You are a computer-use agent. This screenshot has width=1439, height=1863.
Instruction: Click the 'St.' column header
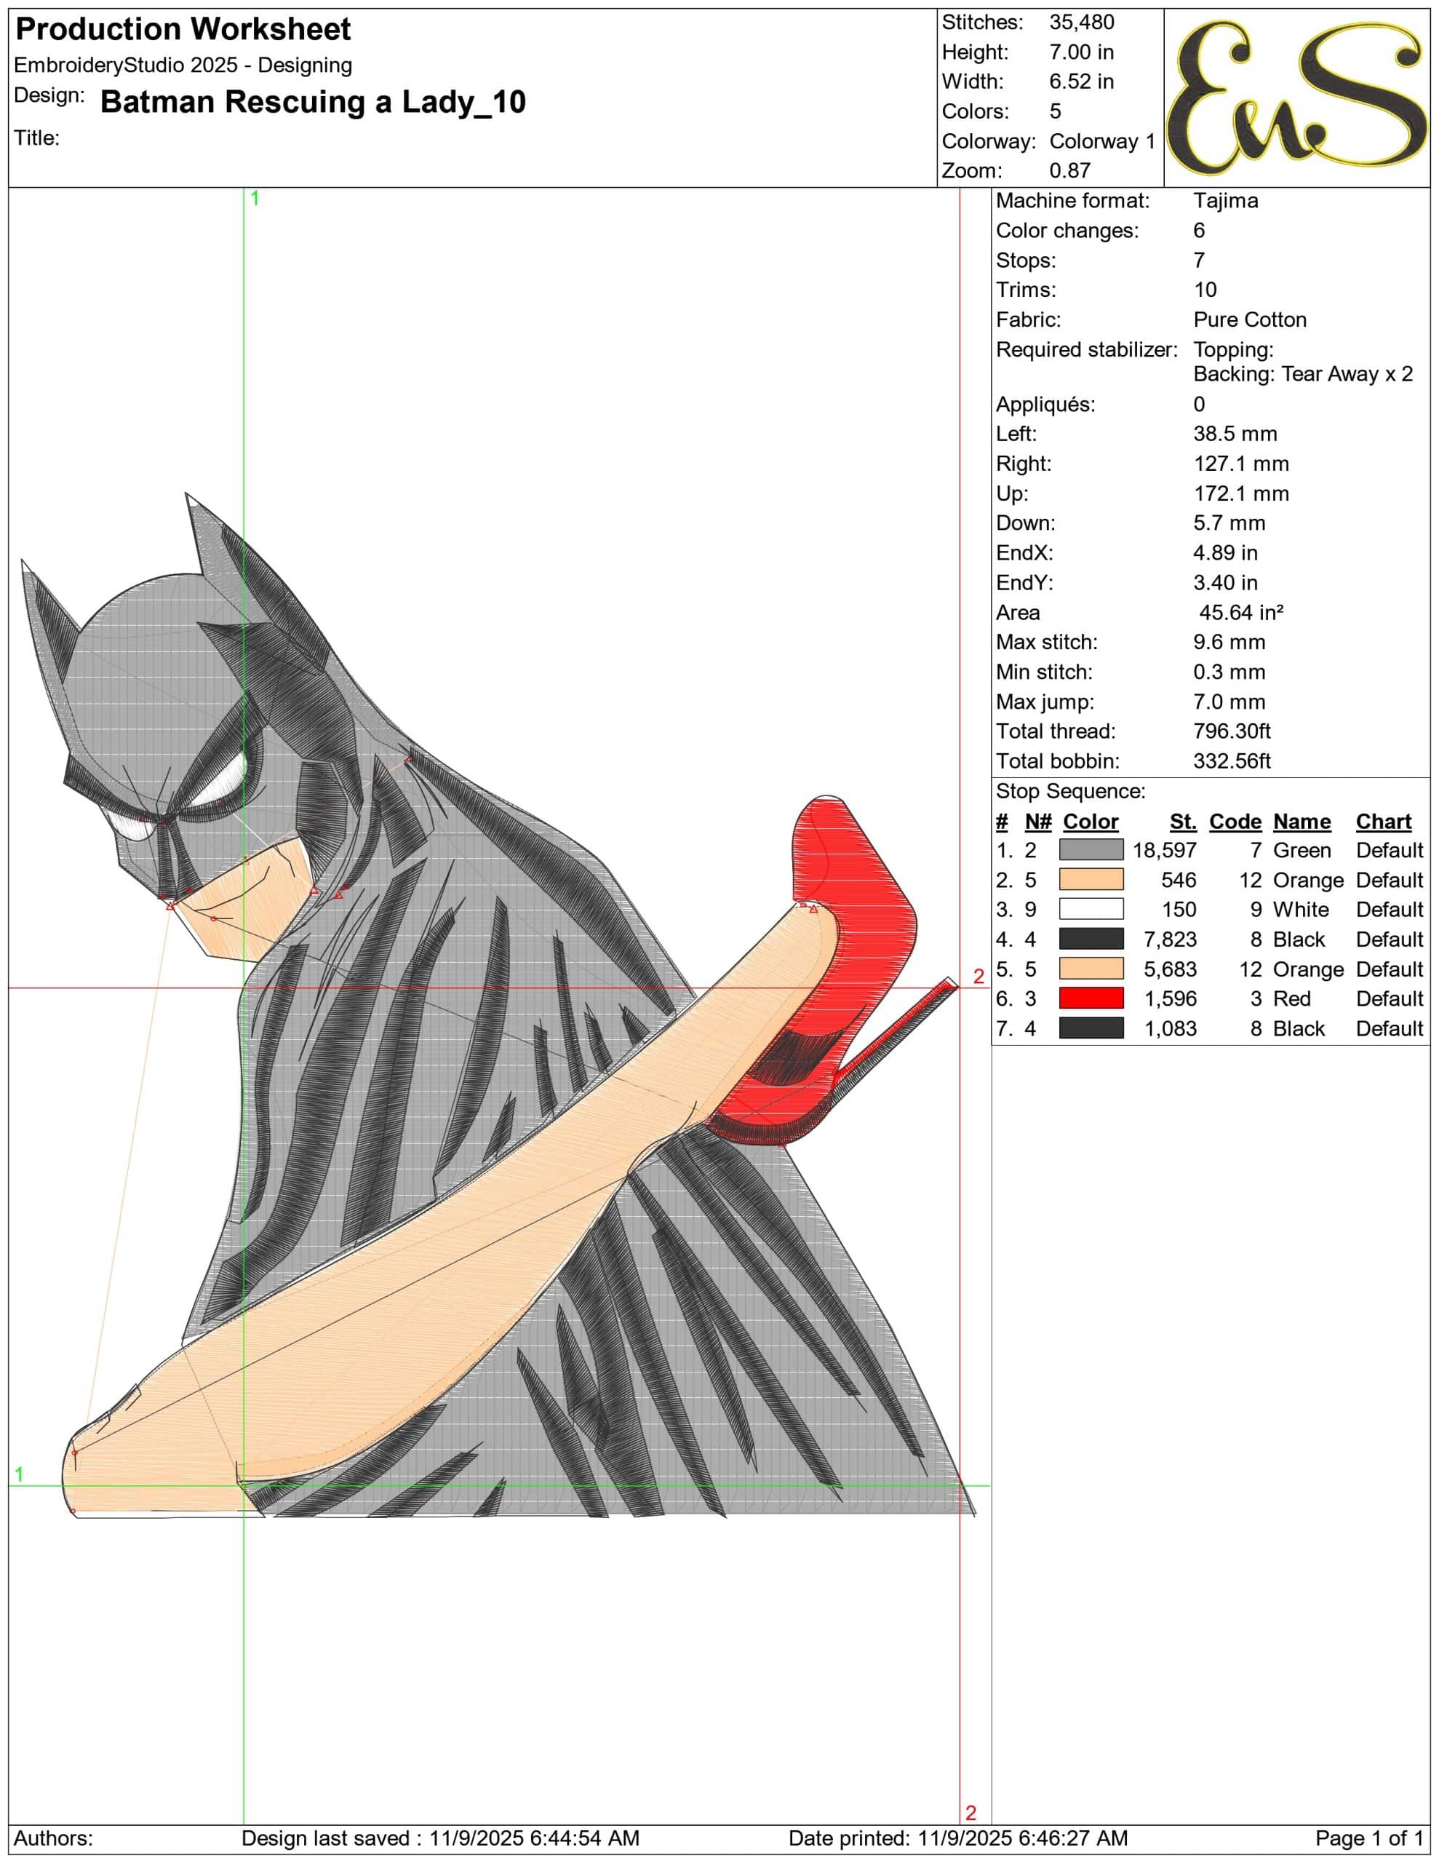(x=1183, y=822)
